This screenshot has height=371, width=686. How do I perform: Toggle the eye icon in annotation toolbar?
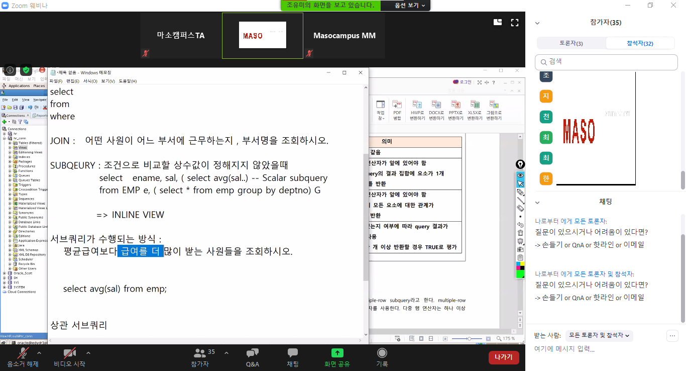(x=520, y=175)
